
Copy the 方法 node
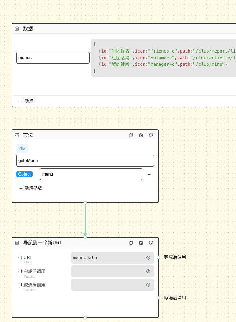131,135
